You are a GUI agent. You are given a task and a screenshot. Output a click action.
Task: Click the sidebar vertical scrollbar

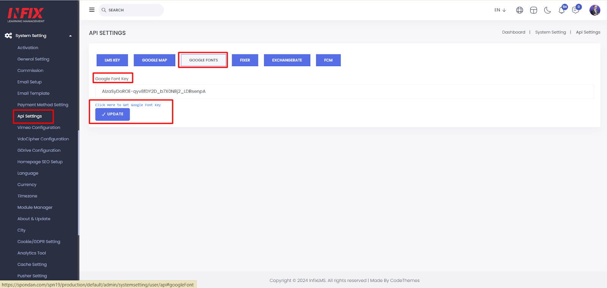(79, 183)
